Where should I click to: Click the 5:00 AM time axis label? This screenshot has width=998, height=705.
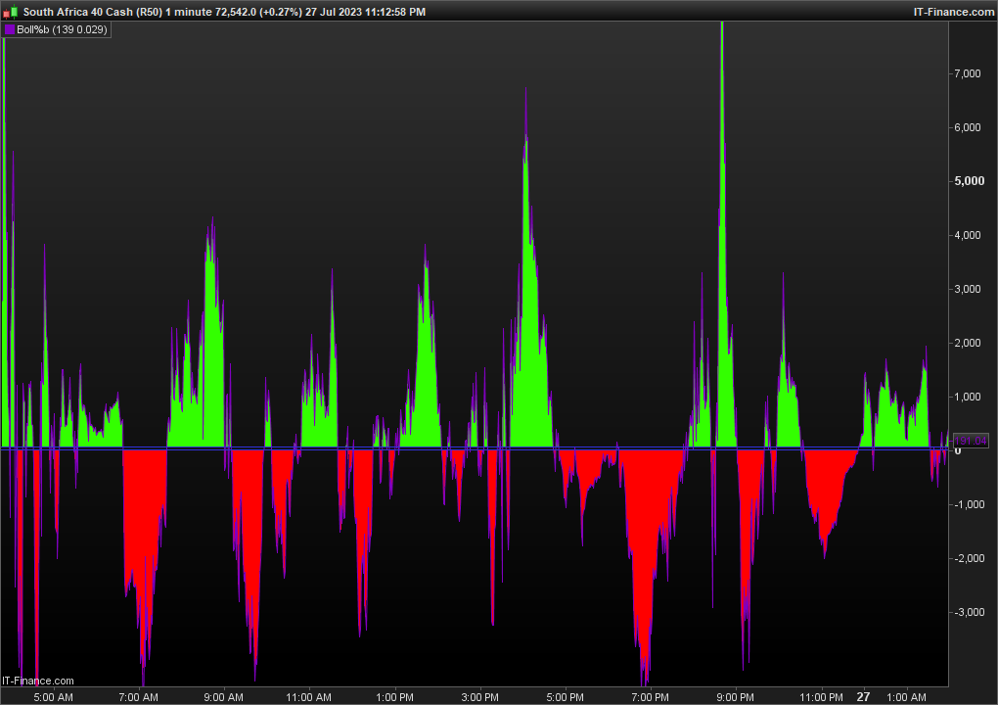[54, 697]
